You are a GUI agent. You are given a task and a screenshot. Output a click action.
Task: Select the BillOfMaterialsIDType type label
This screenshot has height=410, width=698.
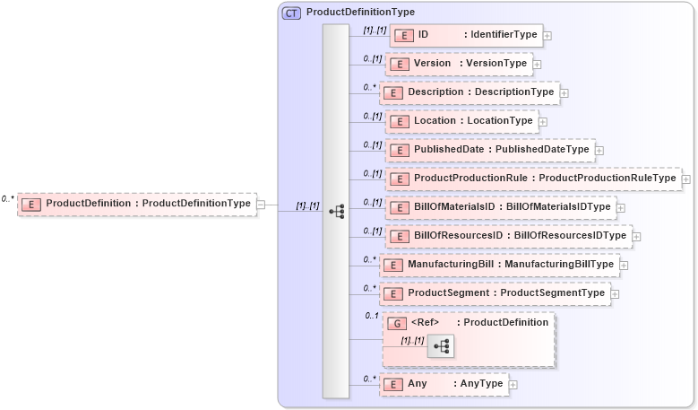coord(558,206)
